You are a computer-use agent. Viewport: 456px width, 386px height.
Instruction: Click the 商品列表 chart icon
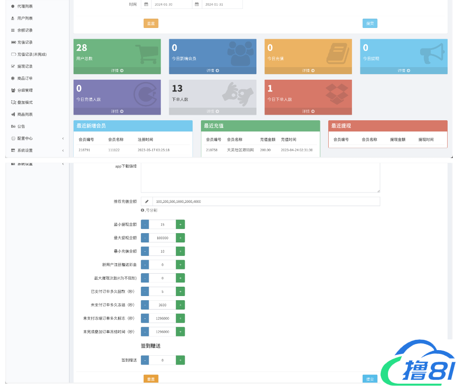coord(13,114)
